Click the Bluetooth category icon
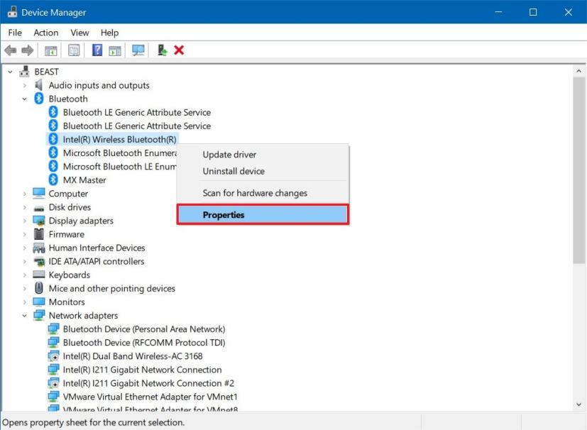 (x=39, y=99)
